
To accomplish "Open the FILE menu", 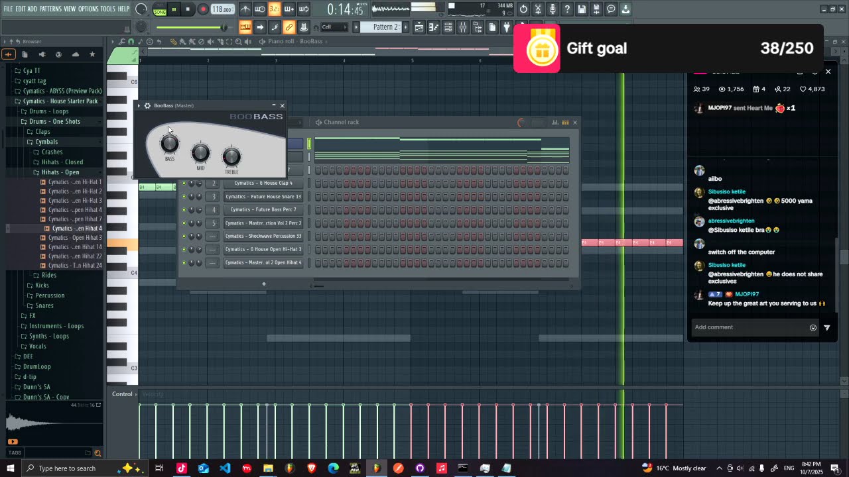I will click(x=8, y=9).
